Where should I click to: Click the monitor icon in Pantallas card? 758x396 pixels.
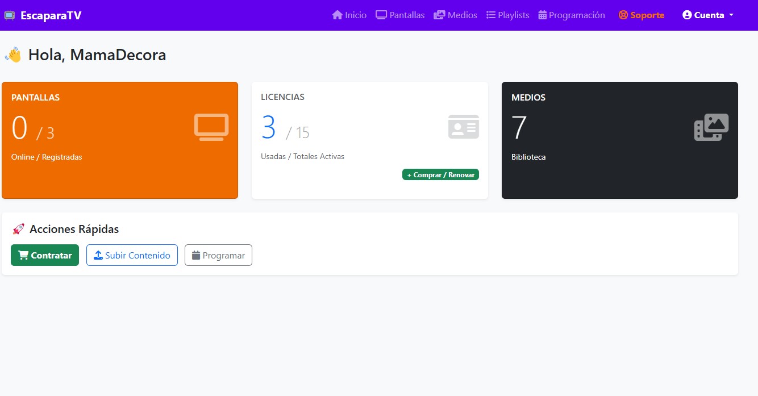211,127
